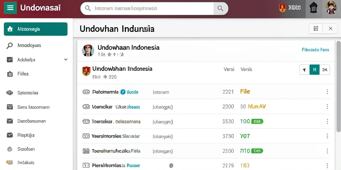This screenshot has width=341, height=170.
Task: Click the icon beside Splaoesias
Action: coord(10,93)
